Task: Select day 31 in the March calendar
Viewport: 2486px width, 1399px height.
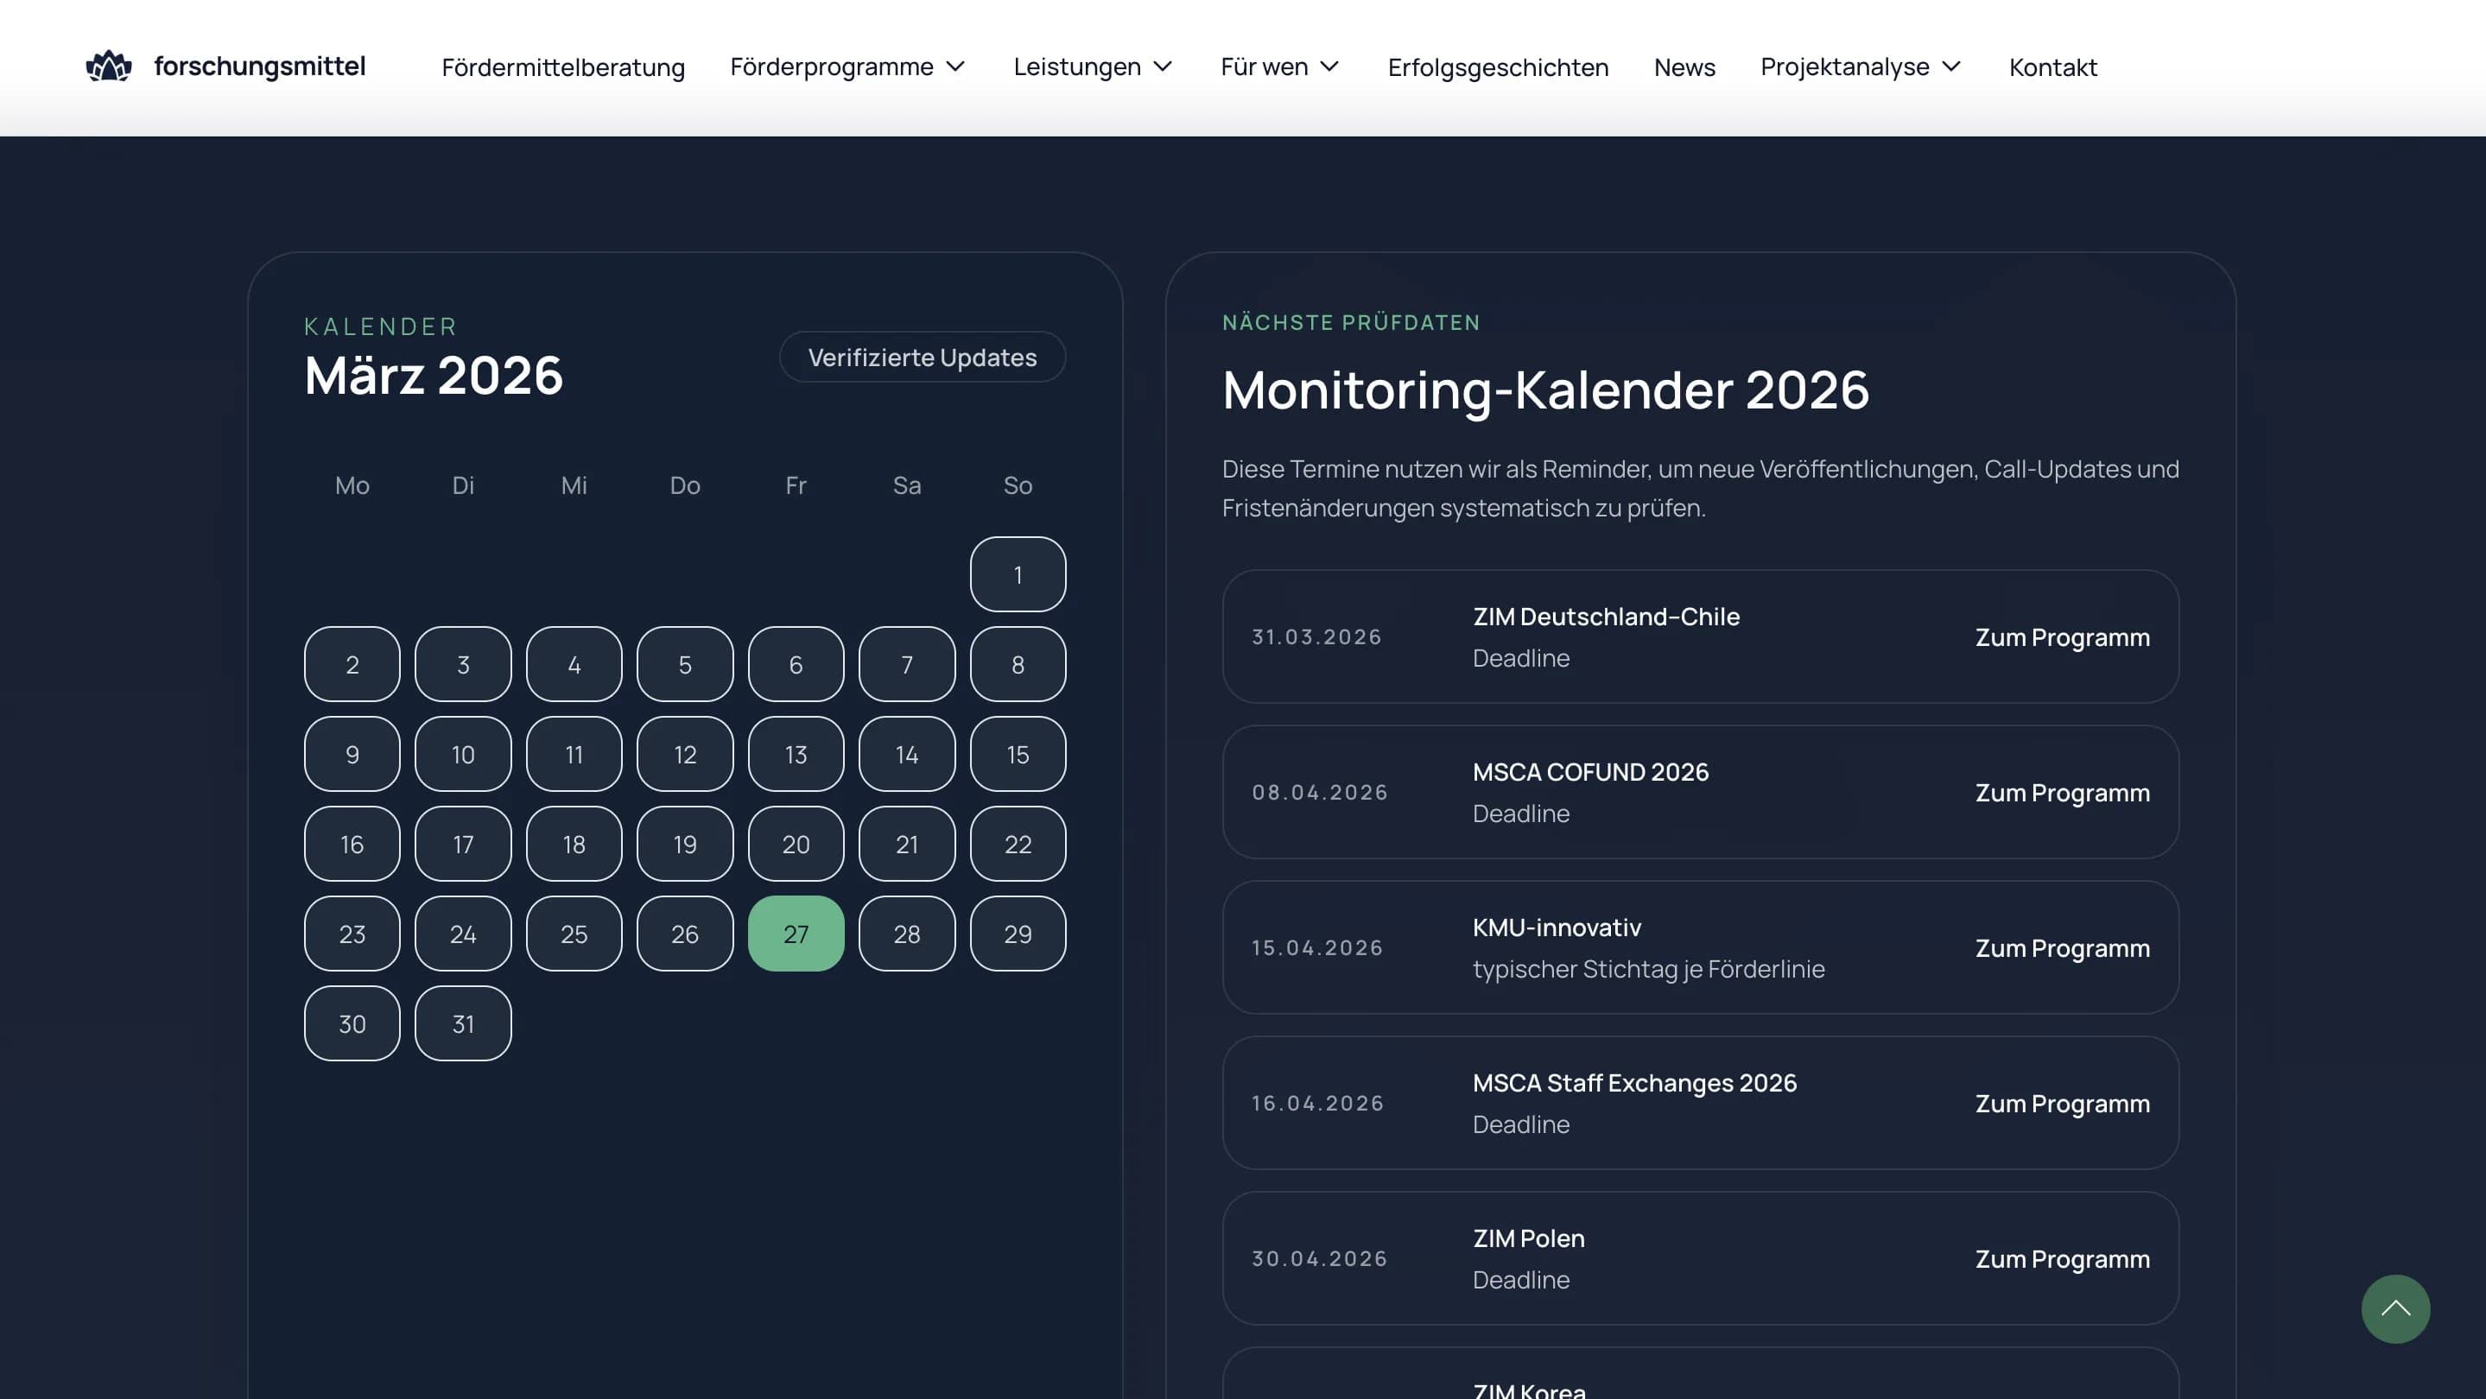Action: 462,1022
